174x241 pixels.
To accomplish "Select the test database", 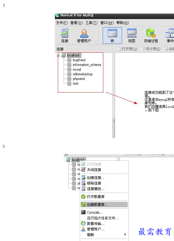I will 76,83.
